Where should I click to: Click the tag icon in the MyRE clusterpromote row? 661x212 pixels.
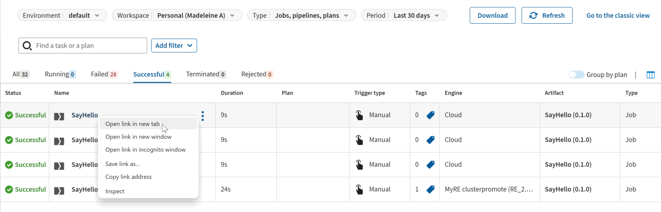430,189
